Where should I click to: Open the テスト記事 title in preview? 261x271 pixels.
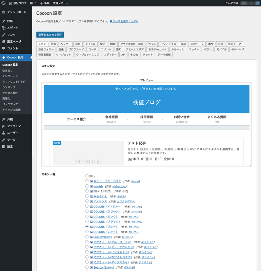(137, 143)
